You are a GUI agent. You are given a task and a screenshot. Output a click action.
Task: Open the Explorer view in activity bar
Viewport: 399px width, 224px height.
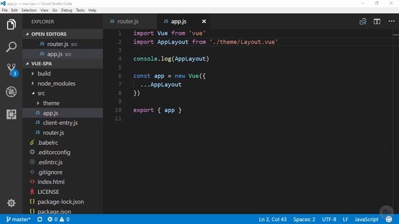tap(11, 25)
